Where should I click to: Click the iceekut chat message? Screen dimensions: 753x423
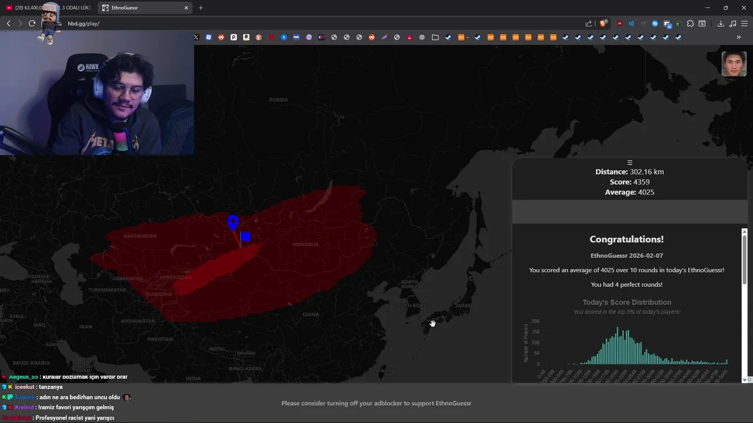pos(32,387)
